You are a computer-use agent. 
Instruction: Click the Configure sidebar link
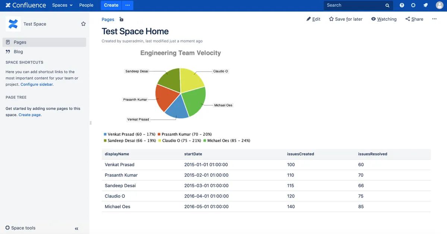pos(37,84)
